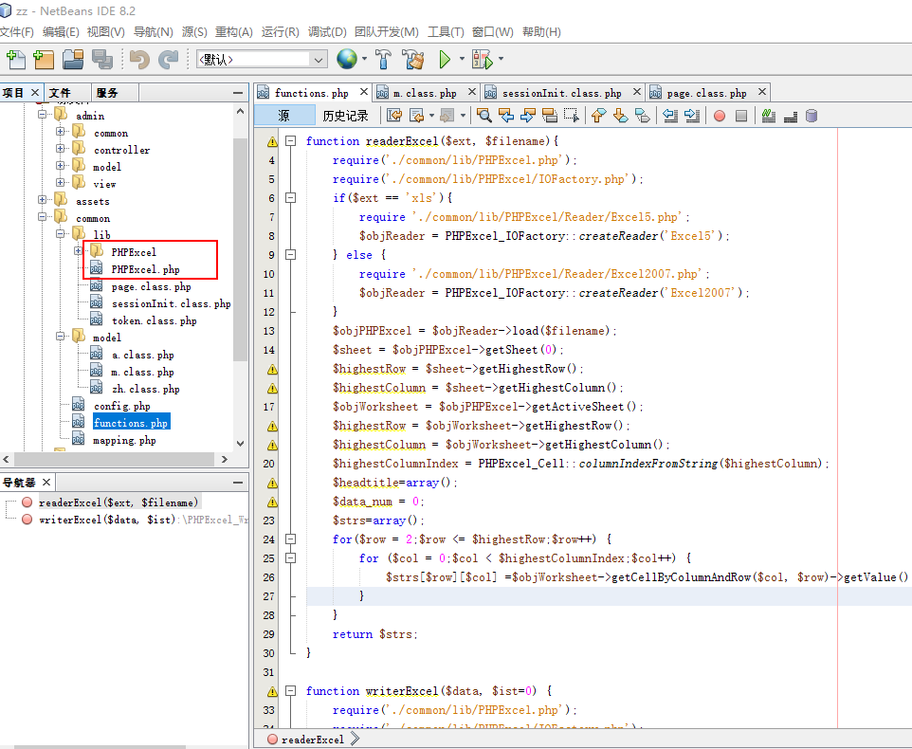Click the project tree vertical scrollbar
The image size is (912, 749).
pyautogui.click(x=240, y=284)
